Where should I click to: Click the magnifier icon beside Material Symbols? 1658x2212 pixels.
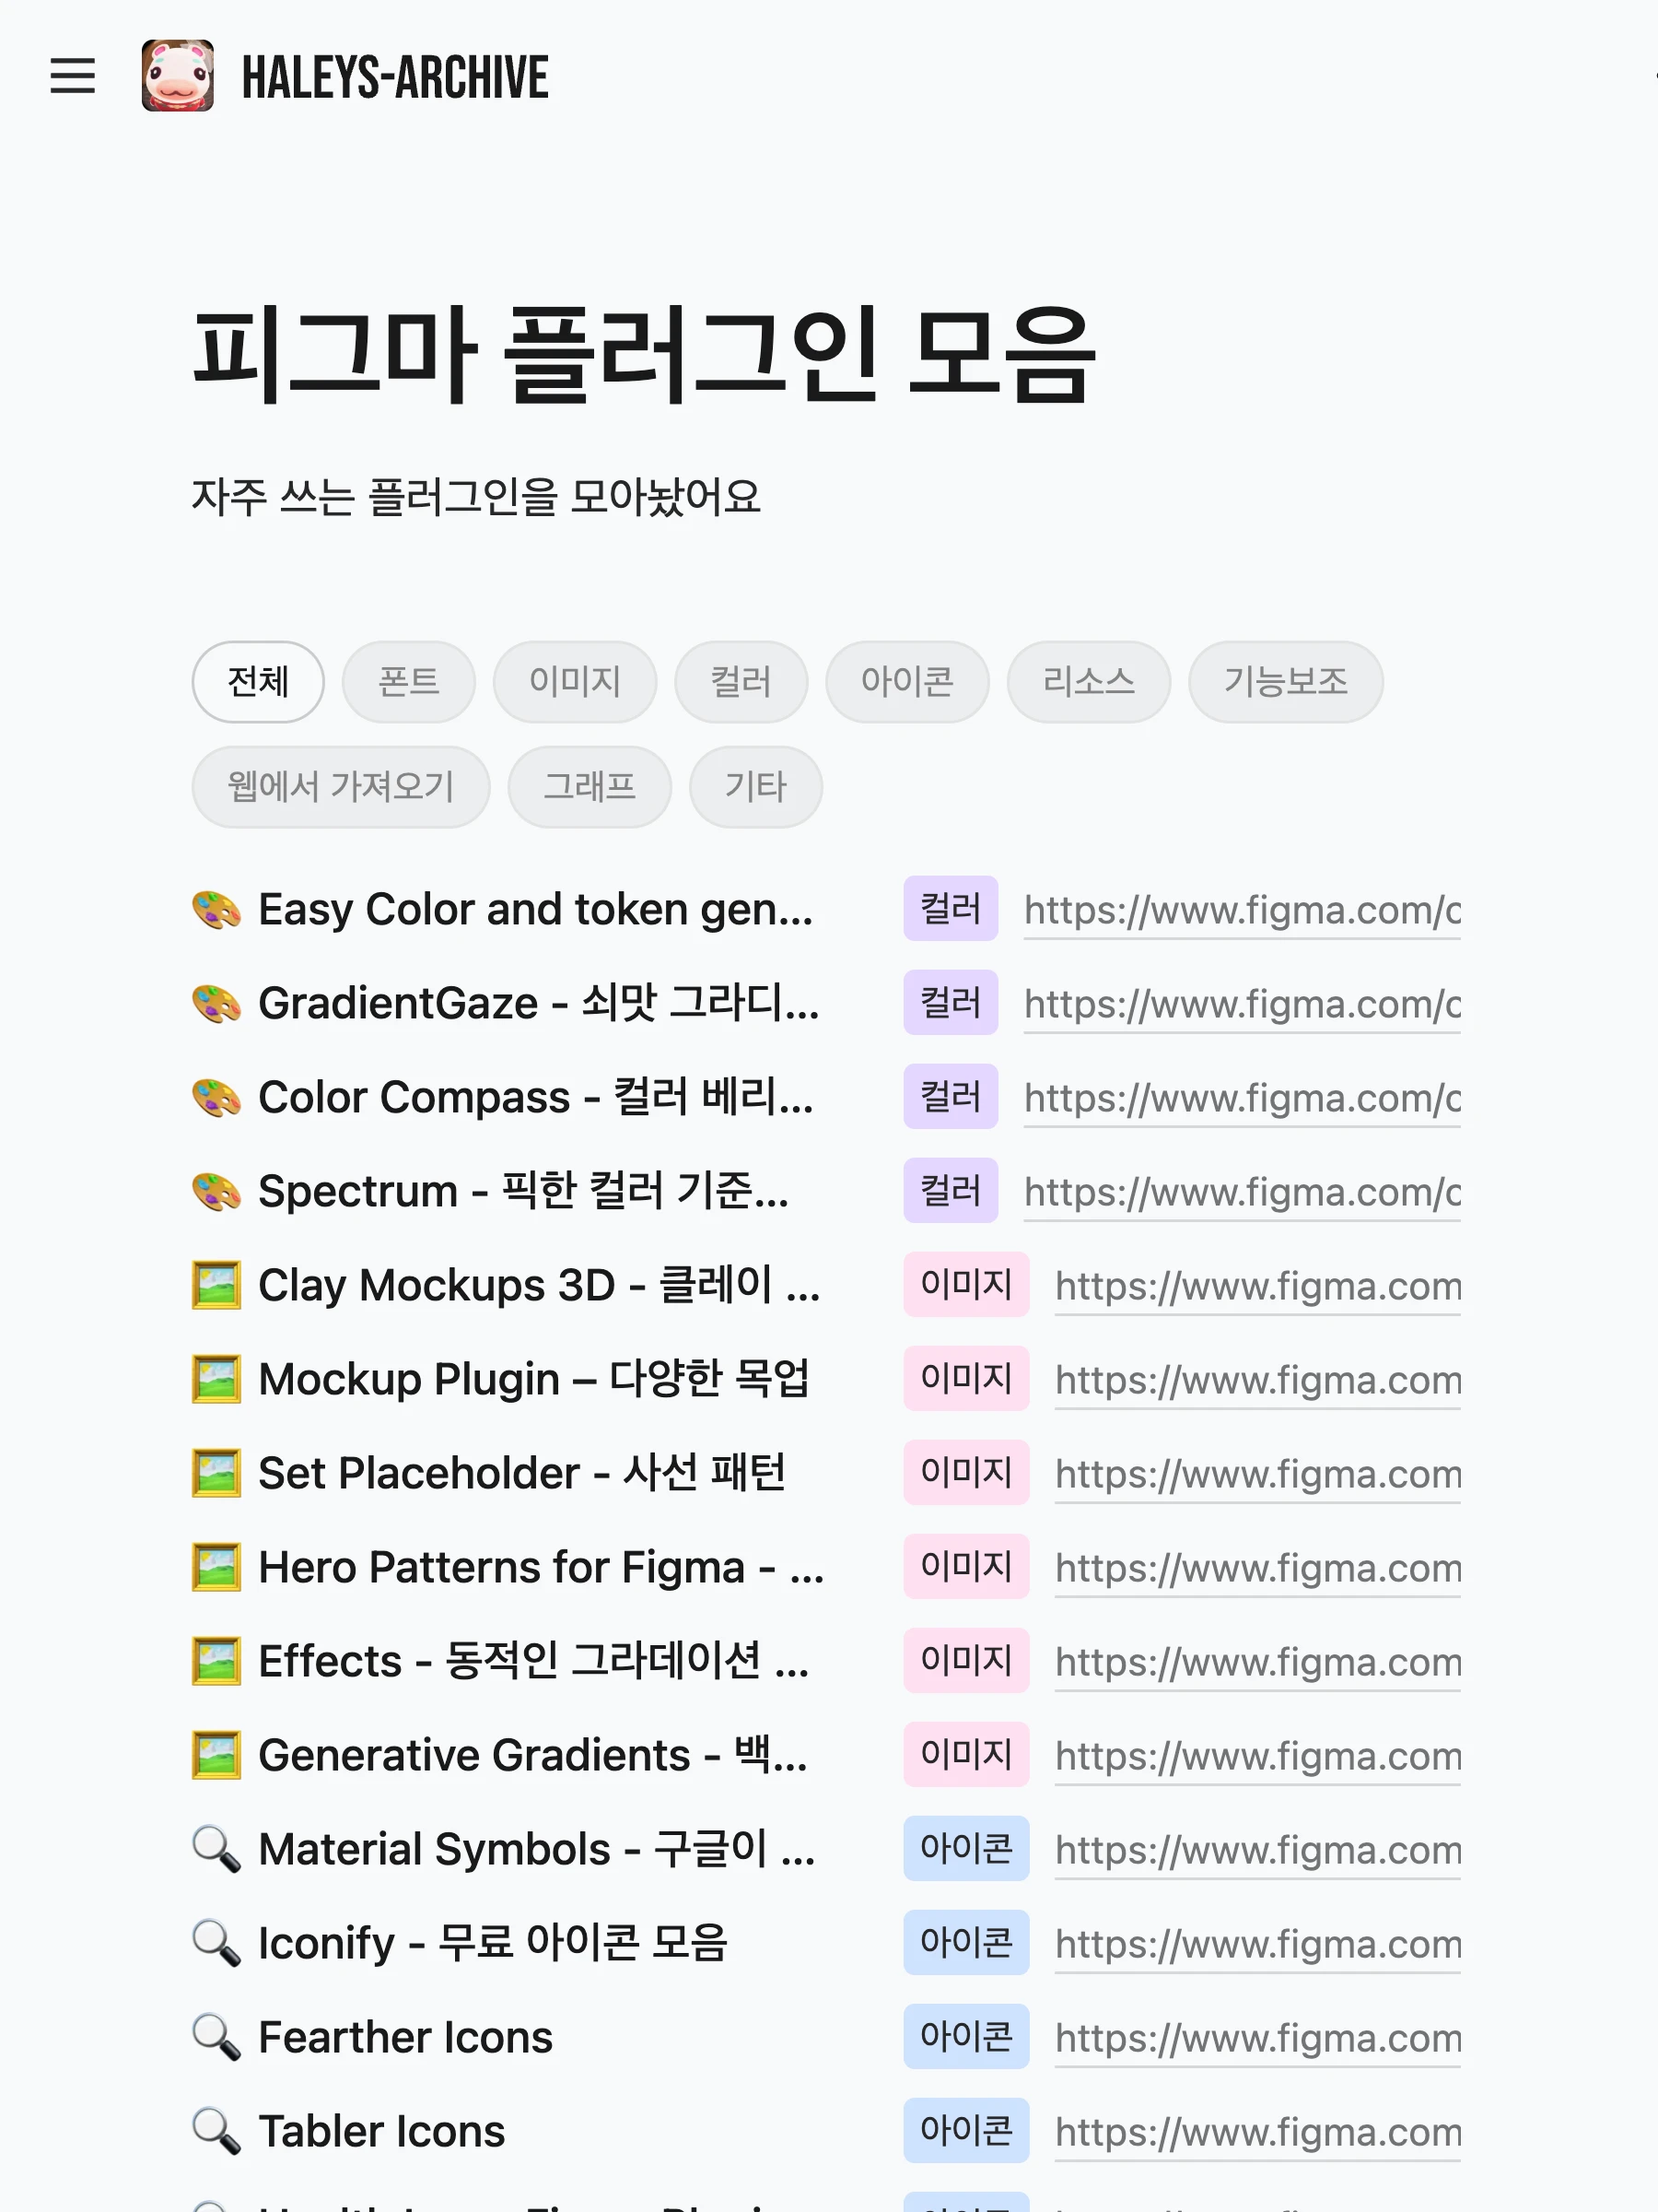coord(216,1850)
